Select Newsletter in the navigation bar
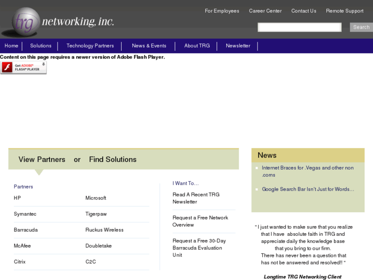The height and width of the screenshot is (280, 373). (x=238, y=46)
